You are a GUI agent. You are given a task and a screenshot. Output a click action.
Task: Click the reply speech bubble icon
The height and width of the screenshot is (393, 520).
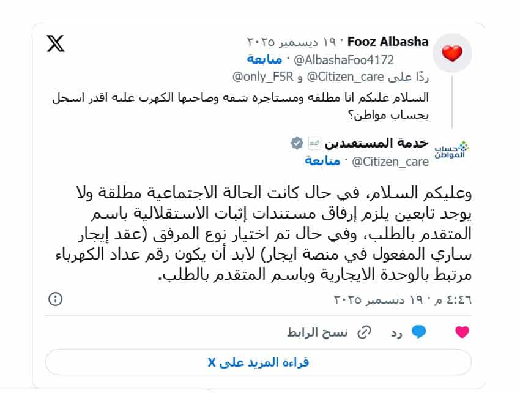pyautogui.click(x=418, y=332)
